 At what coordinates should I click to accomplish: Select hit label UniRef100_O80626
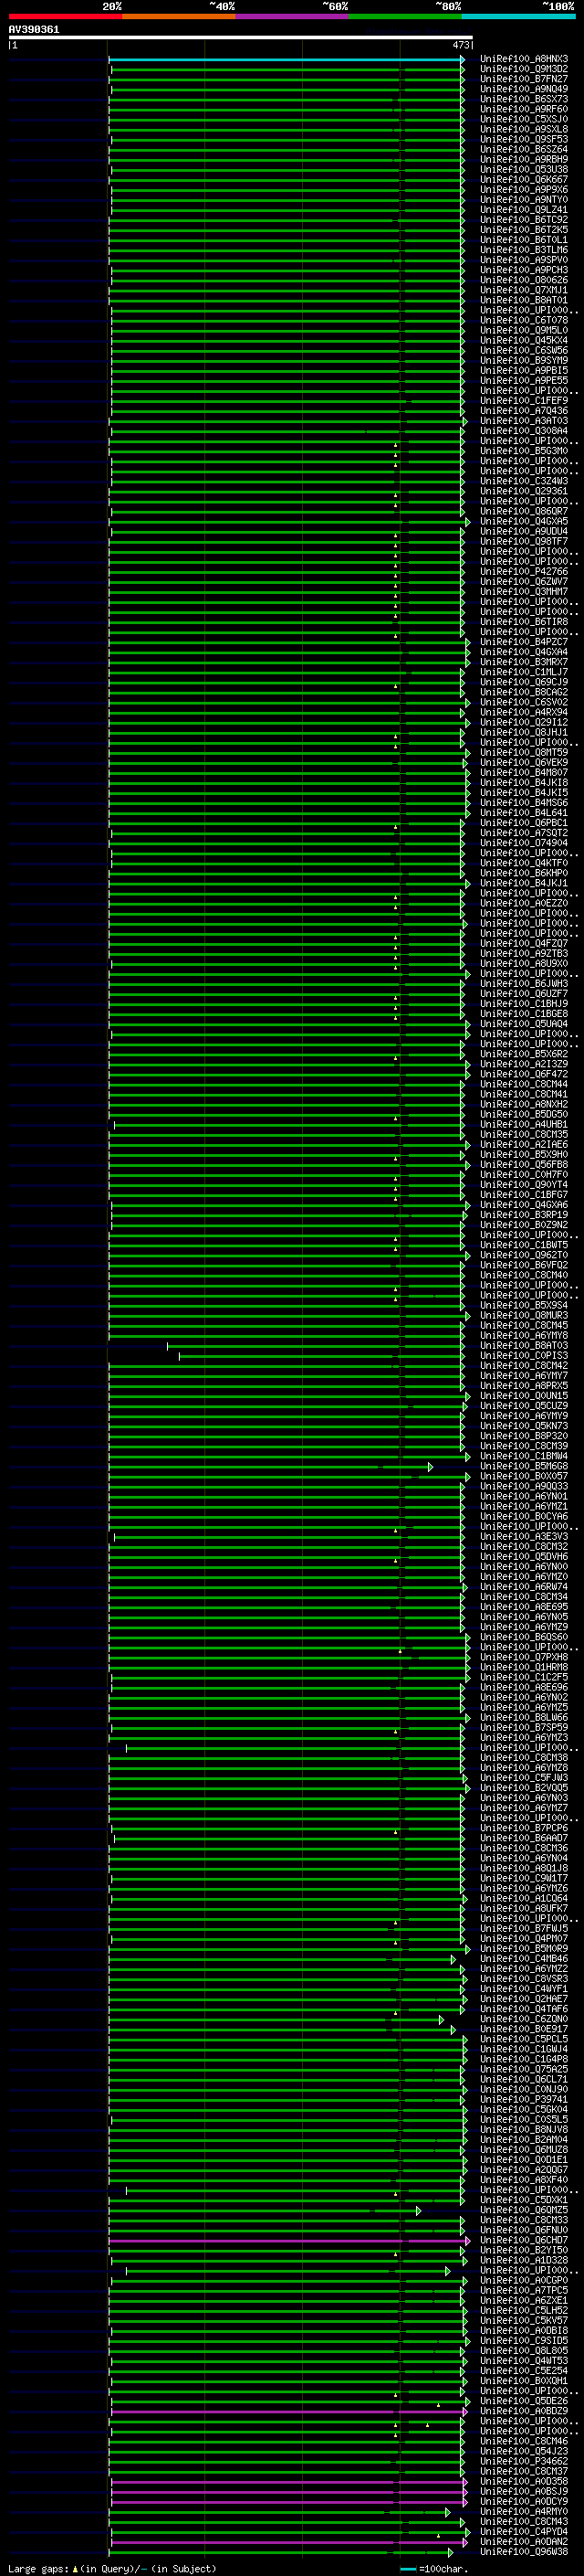524,280
